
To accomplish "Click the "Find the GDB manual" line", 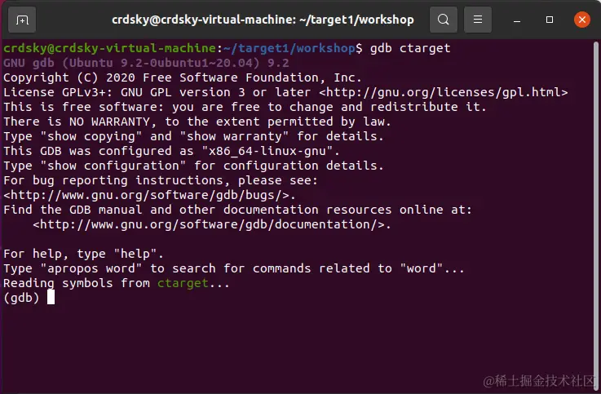I will (x=237, y=210).
